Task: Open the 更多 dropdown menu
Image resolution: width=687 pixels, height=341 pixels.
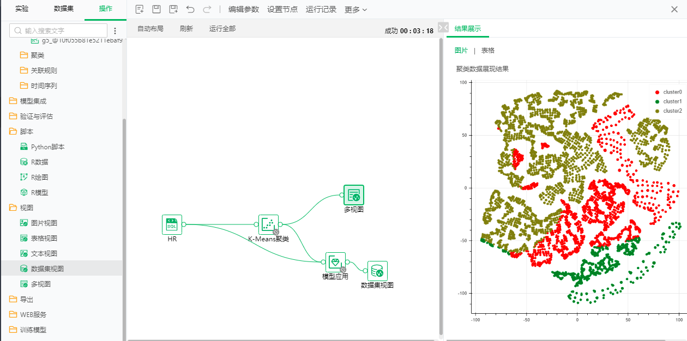Action: [356, 9]
